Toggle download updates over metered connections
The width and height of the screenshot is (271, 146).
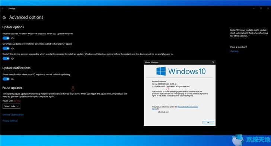coord(6,48)
